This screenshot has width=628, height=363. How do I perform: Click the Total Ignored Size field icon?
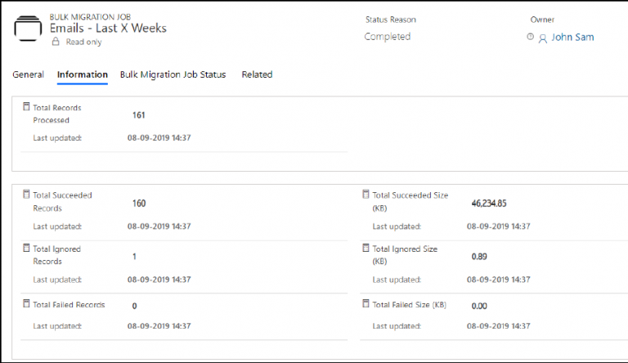[366, 249]
